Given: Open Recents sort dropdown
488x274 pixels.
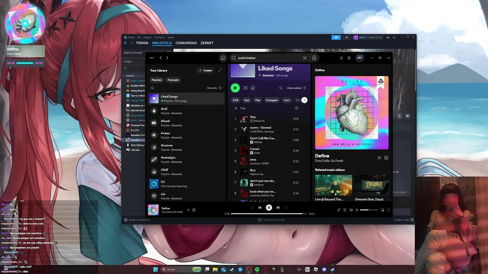Looking at the screenshot, I should point(214,88).
